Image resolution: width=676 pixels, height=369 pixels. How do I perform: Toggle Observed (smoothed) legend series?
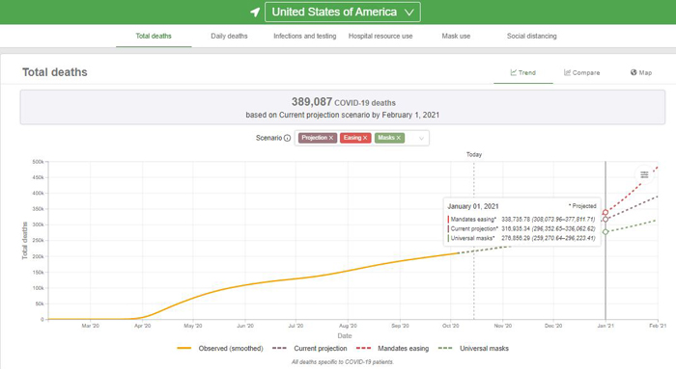(x=220, y=349)
